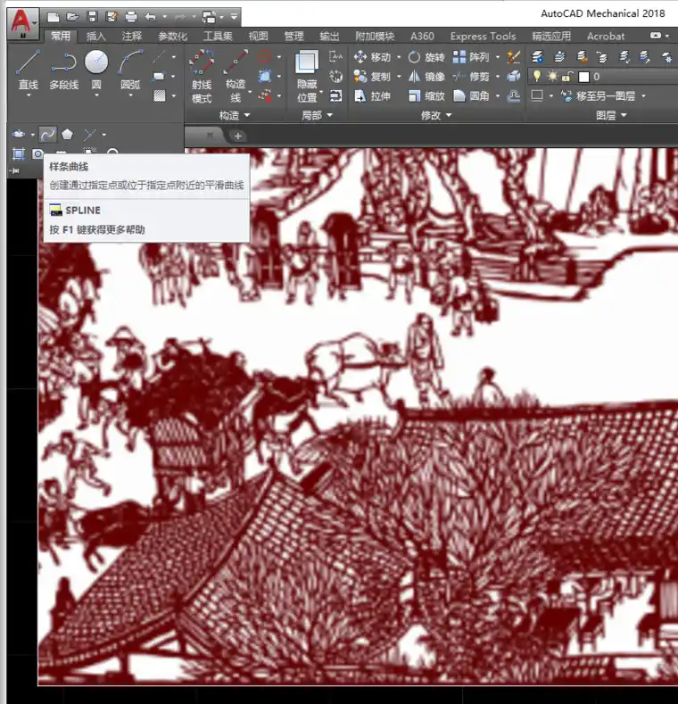Click the workspace switching icon
This screenshot has width=678, height=704.
point(210,17)
